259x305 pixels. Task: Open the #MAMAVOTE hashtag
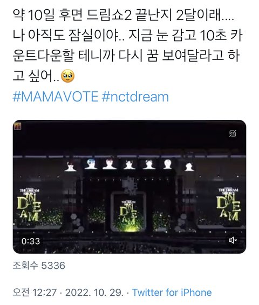click(56, 97)
